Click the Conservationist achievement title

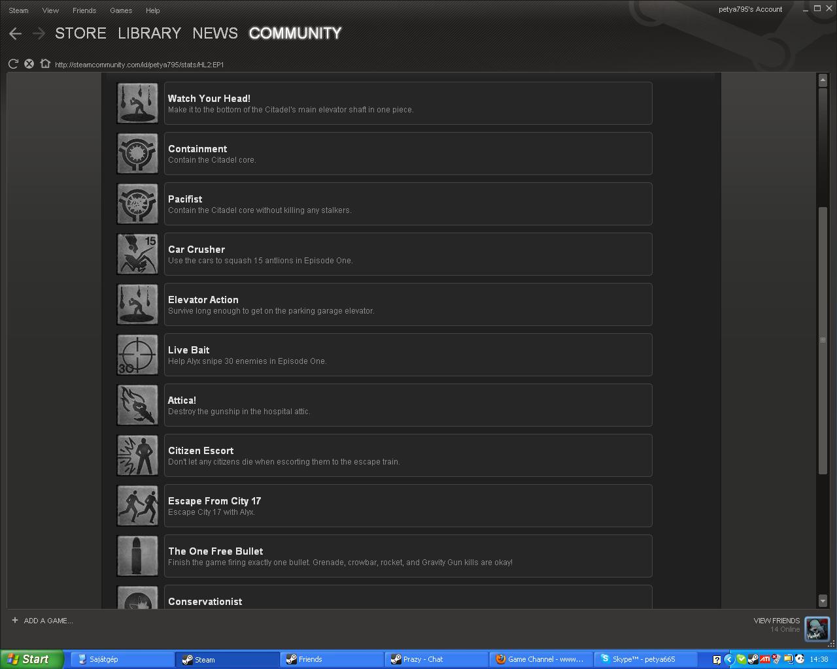click(x=205, y=602)
